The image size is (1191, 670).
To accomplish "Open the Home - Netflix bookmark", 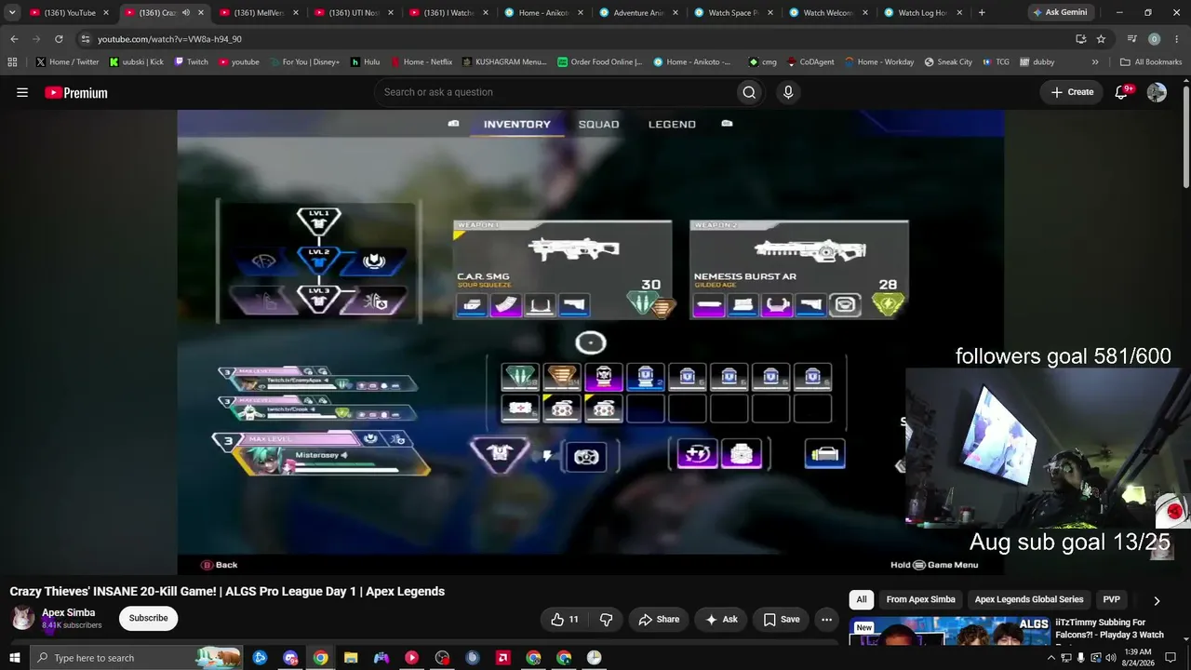I will [421, 62].
